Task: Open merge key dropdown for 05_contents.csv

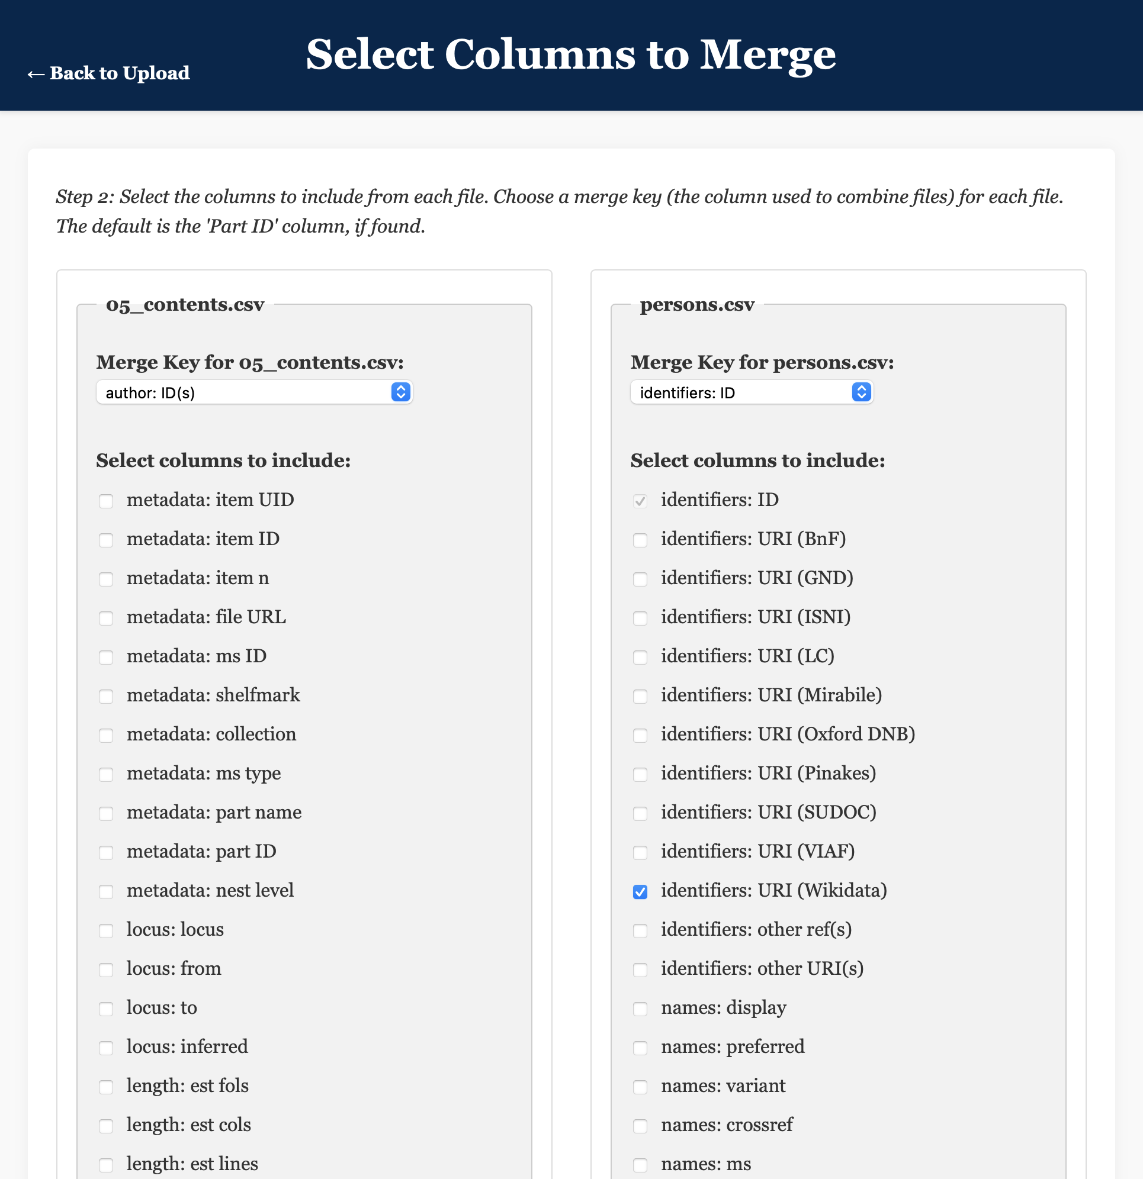Action: coord(254,392)
